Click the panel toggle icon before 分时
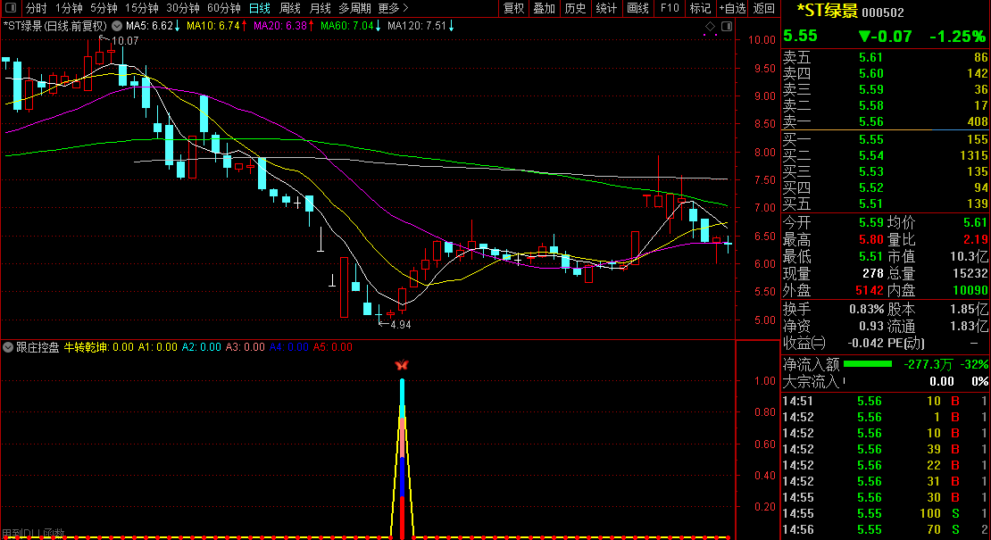This screenshot has height=540, width=991. pyautogui.click(x=12, y=8)
